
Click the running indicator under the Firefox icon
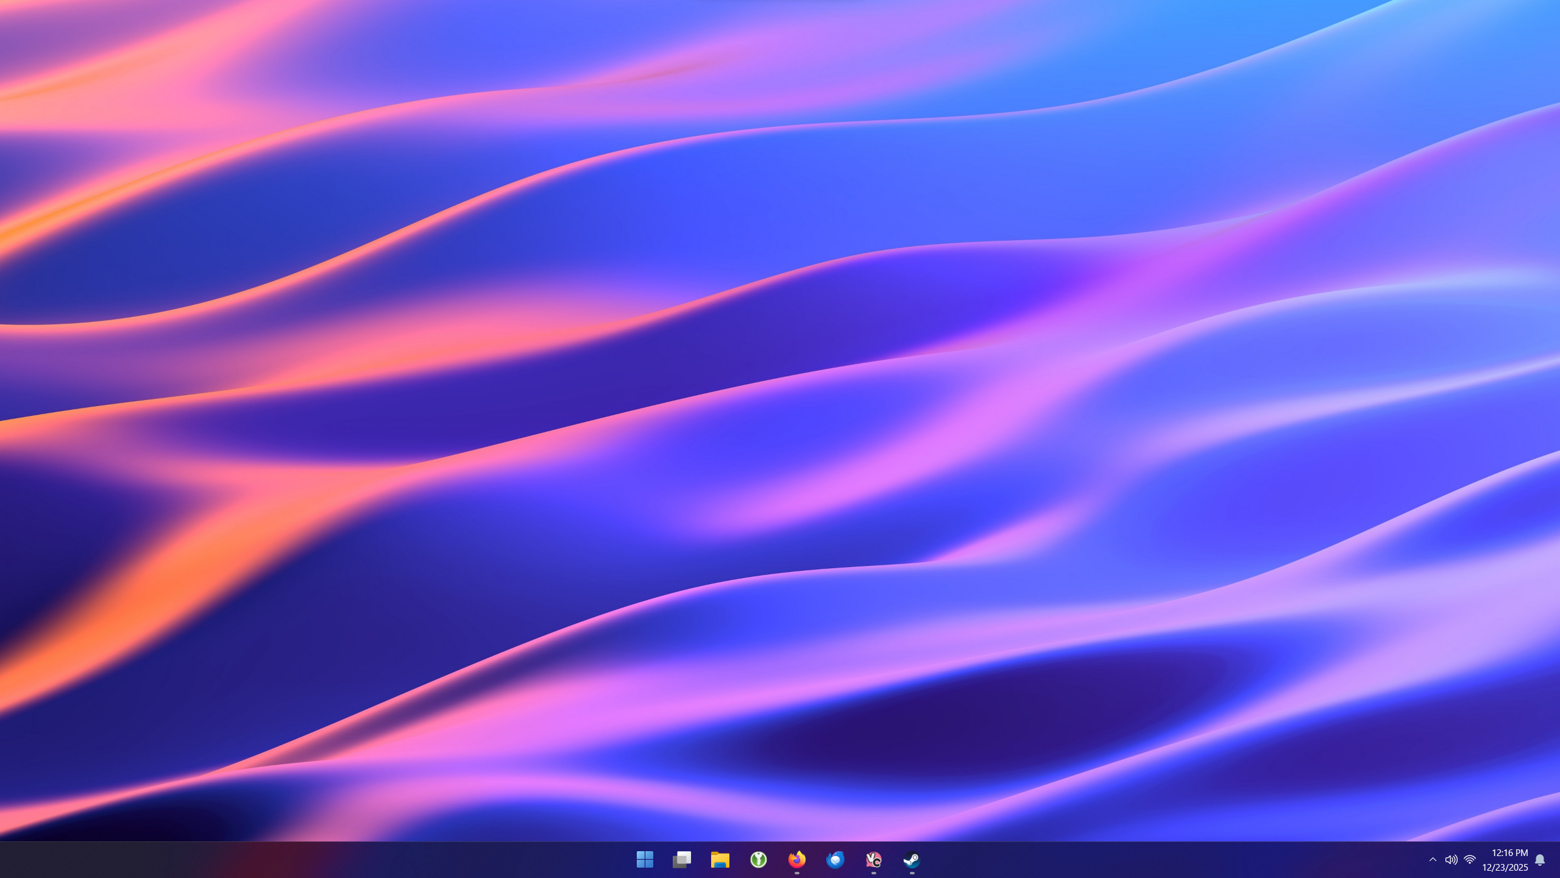click(797, 873)
